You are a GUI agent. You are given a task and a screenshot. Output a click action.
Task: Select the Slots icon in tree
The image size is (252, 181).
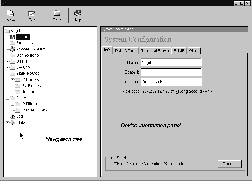[12, 122]
